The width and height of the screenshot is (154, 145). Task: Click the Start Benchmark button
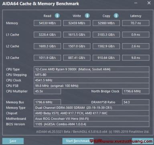(x=78, y=141)
